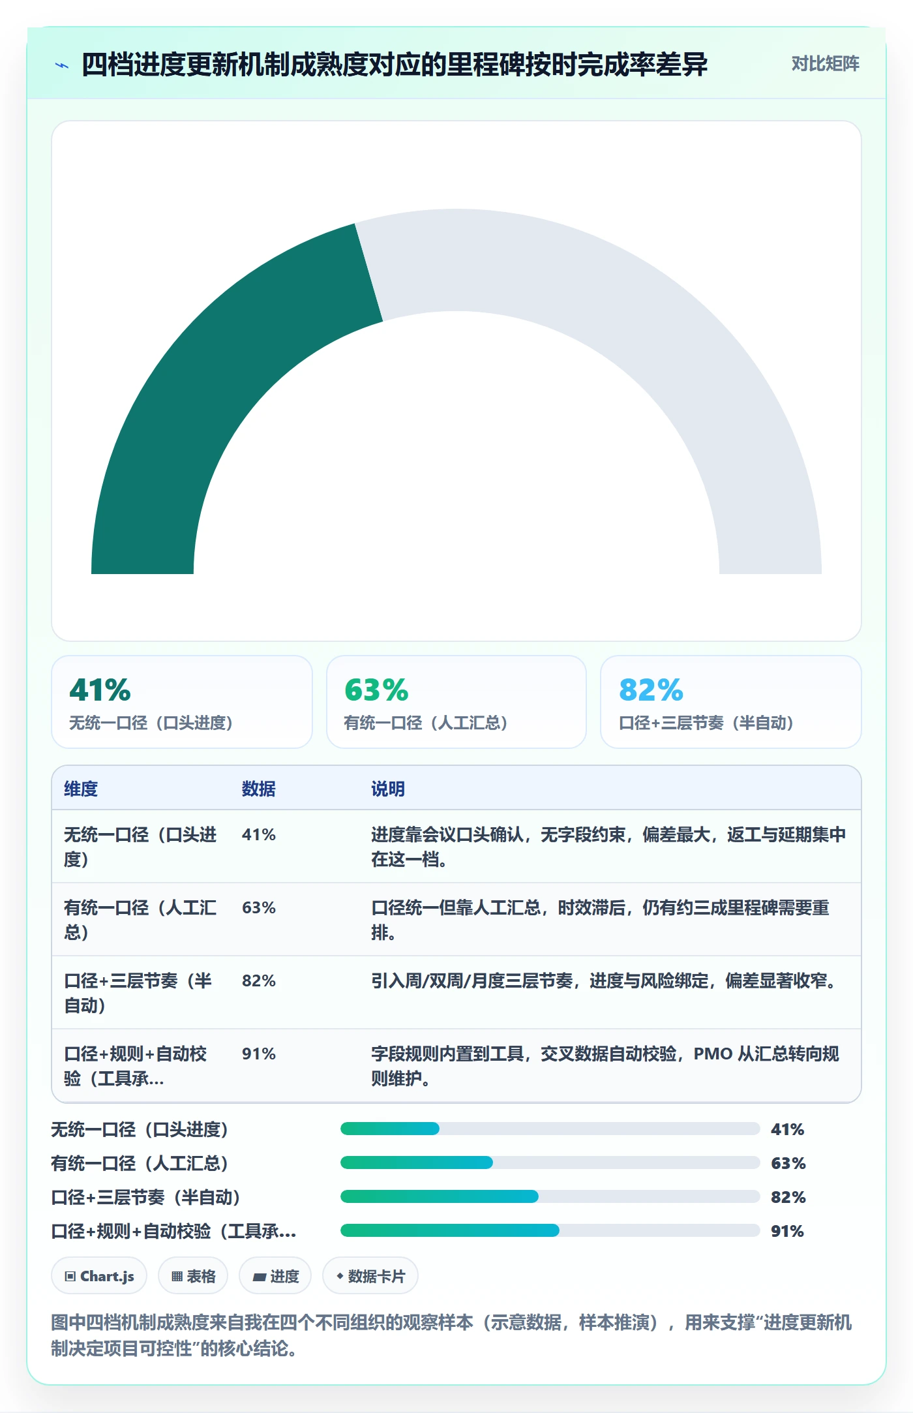Click the 41% progress bar for 无统一口径

(x=550, y=1129)
